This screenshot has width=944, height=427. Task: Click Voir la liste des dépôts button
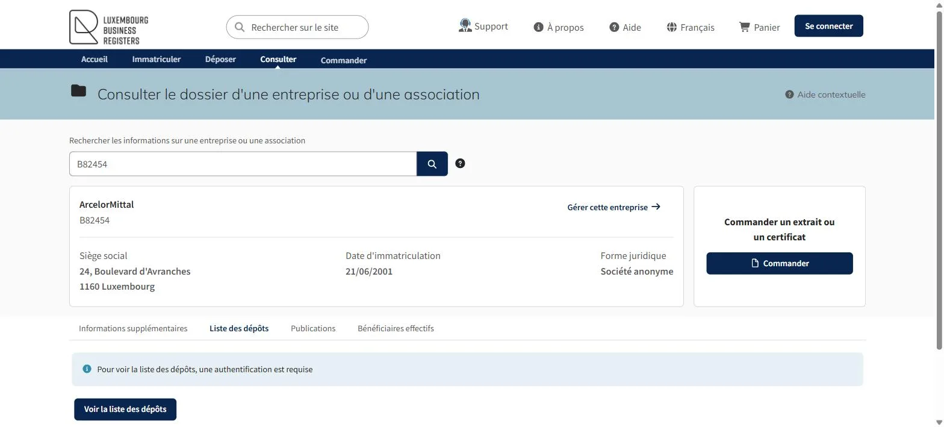(125, 409)
